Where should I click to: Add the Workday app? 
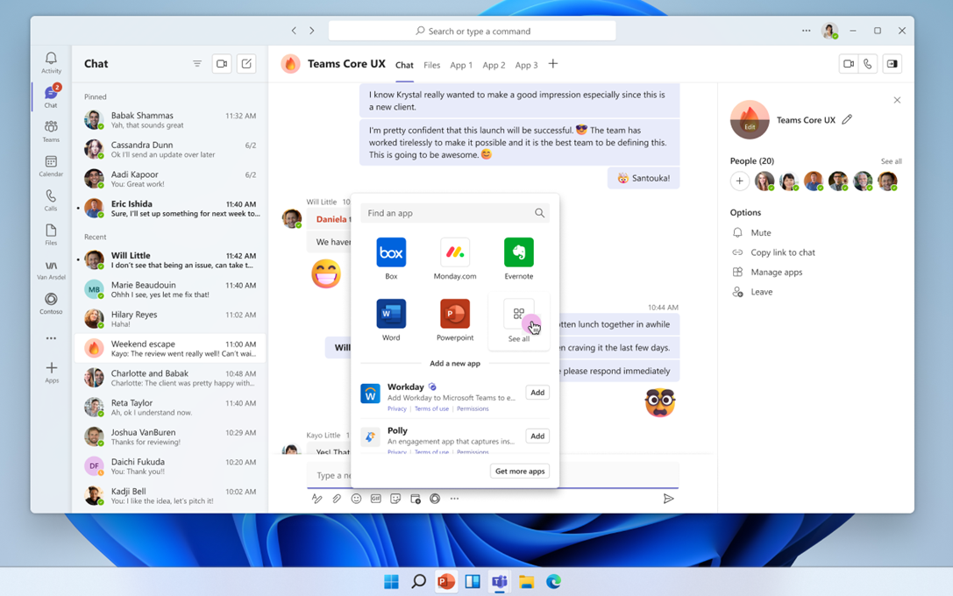pyautogui.click(x=537, y=393)
